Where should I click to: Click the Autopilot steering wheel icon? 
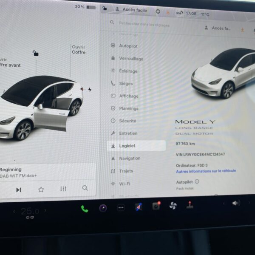point(113,45)
